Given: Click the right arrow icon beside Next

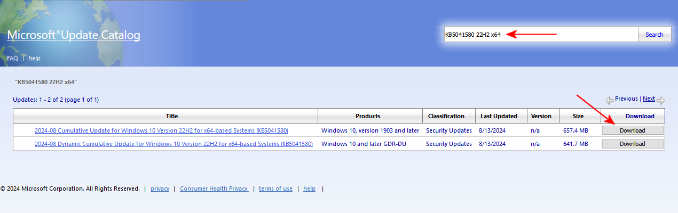Looking at the screenshot, I should [660, 100].
